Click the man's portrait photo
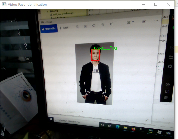Viewport: 178px width, 139px height. [x=95, y=73]
